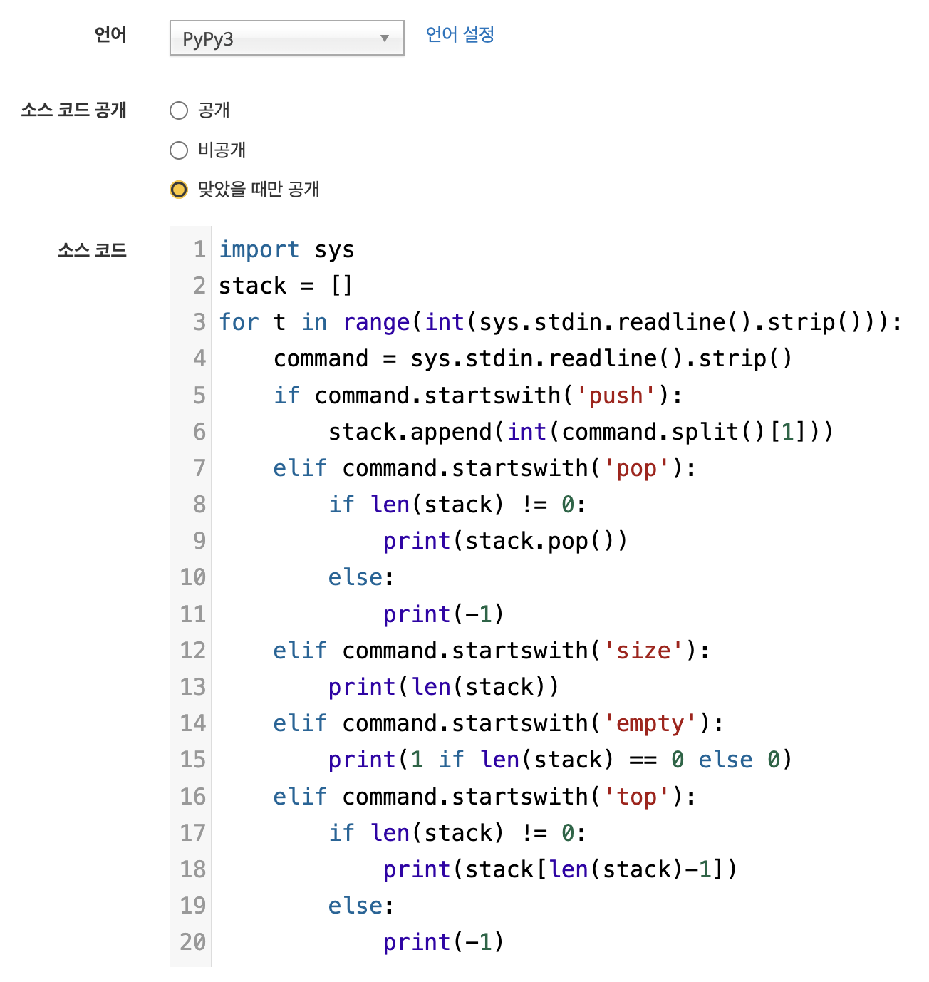Select the 비공개 radio option
This screenshot has width=929, height=982.
tap(179, 150)
